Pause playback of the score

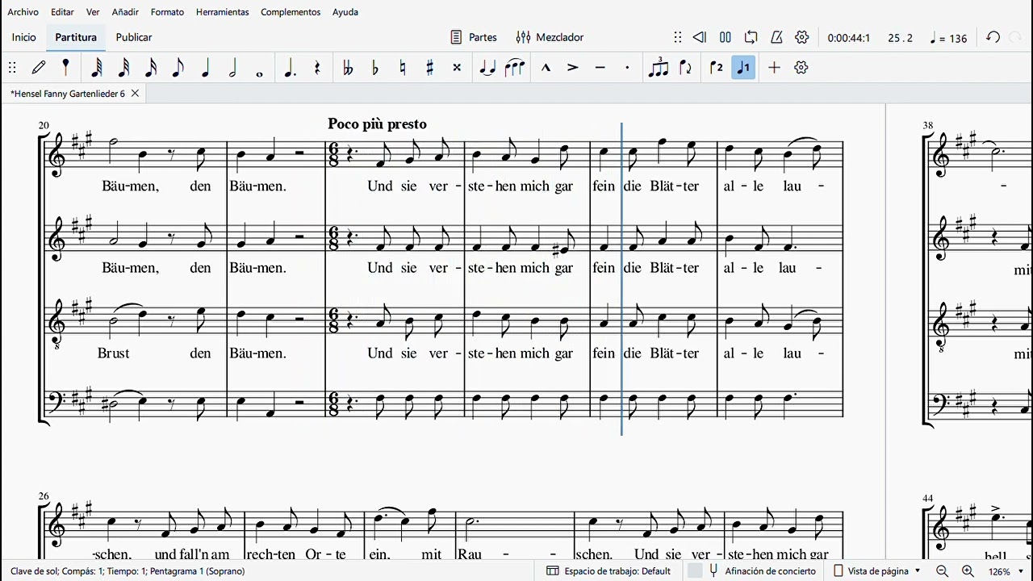click(x=726, y=37)
